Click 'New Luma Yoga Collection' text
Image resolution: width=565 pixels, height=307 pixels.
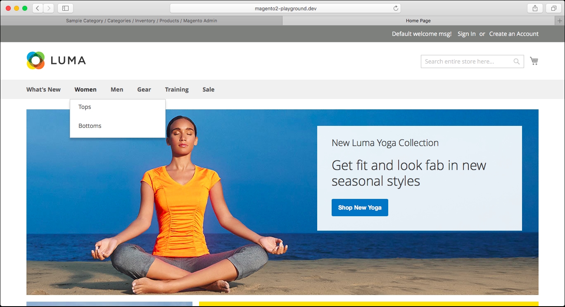[385, 143]
